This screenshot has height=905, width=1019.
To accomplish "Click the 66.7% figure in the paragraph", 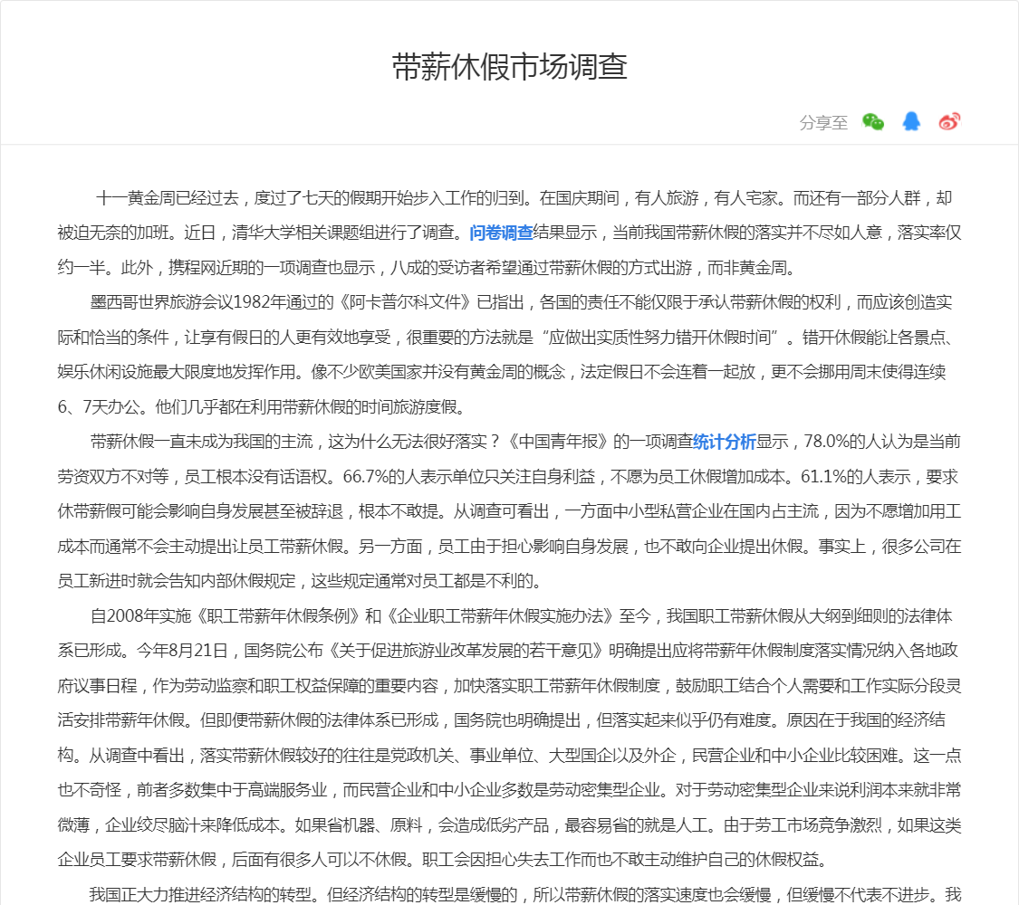I will click(365, 477).
